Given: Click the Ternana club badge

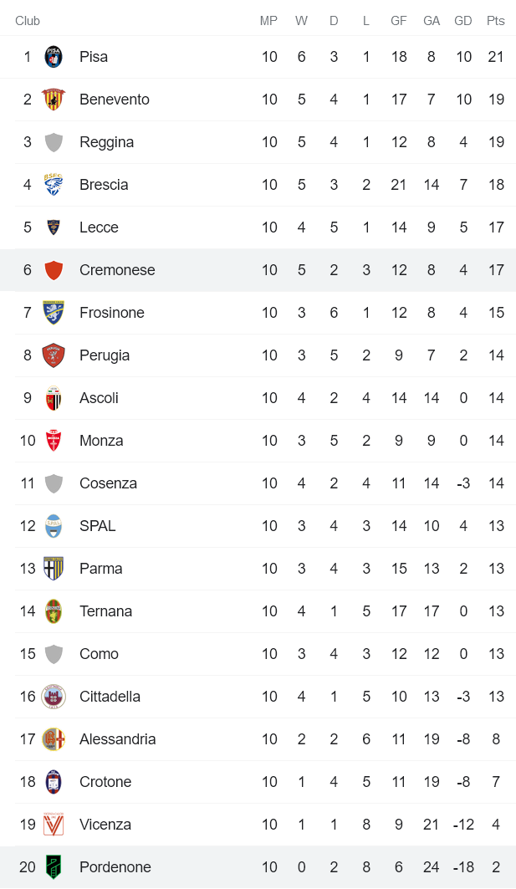Looking at the screenshot, I should 54,611.
